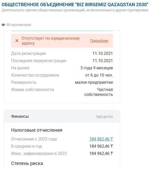This screenshot has height=175, width=155.
Task: Click the малое предприятие value
Action: pos(94,82)
